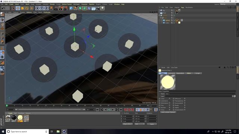Switch to the Luminance material tab
This screenshot has width=239, height=134.
(x=171, y=73)
